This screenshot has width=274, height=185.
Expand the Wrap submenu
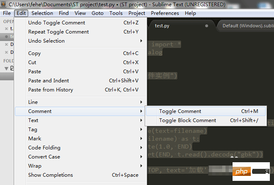pos(80,166)
